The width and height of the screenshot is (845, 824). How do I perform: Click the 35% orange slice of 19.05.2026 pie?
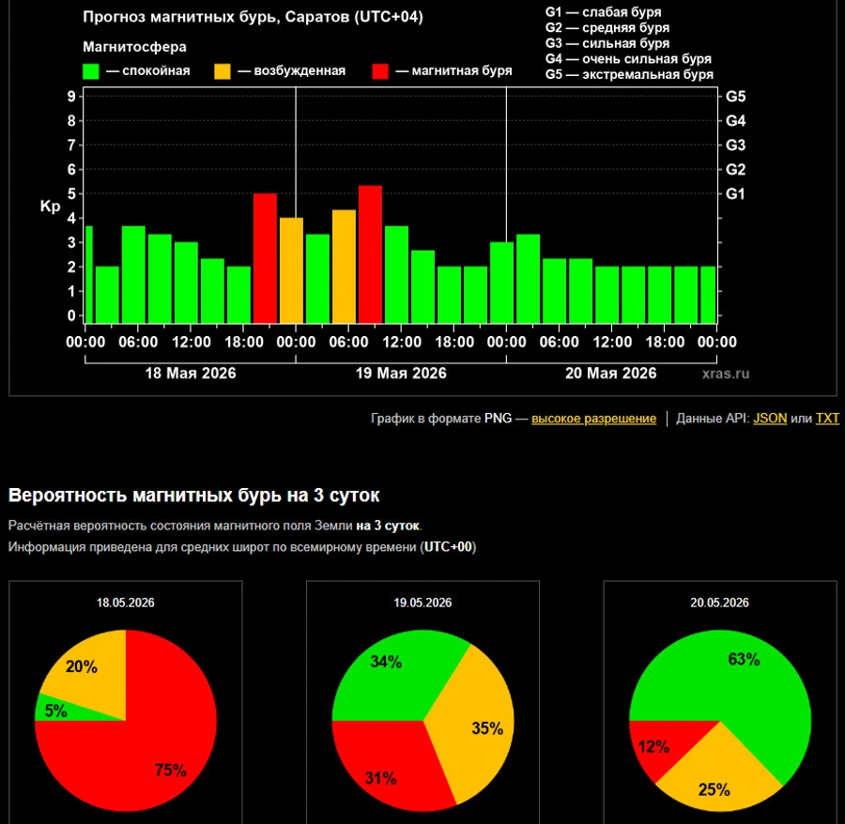(474, 727)
